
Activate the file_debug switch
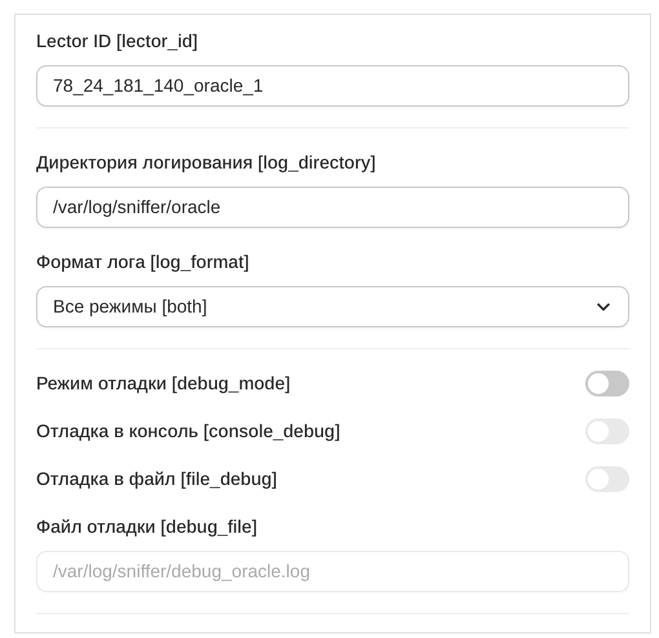(607, 479)
